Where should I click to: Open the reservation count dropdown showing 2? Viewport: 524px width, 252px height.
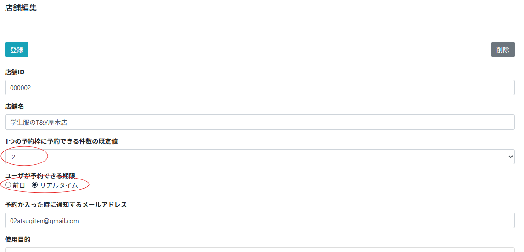point(259,157)
